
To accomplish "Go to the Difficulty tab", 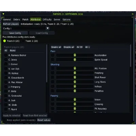I will [x=47, y=19].
